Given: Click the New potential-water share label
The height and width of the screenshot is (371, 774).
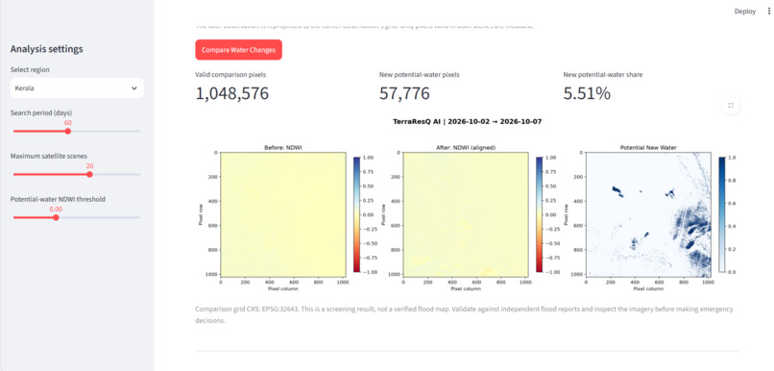Looking at the screenshot, I should point(603,75).
